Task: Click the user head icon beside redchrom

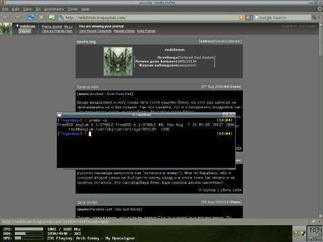Action: click(x=17, y=26)
